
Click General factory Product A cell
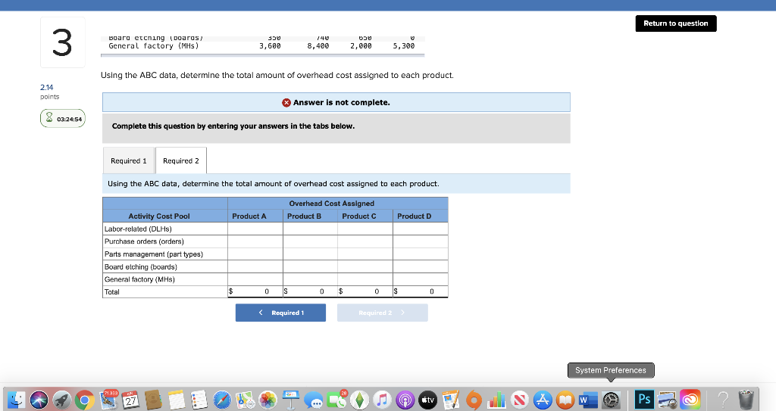click(x=255, y=279)
